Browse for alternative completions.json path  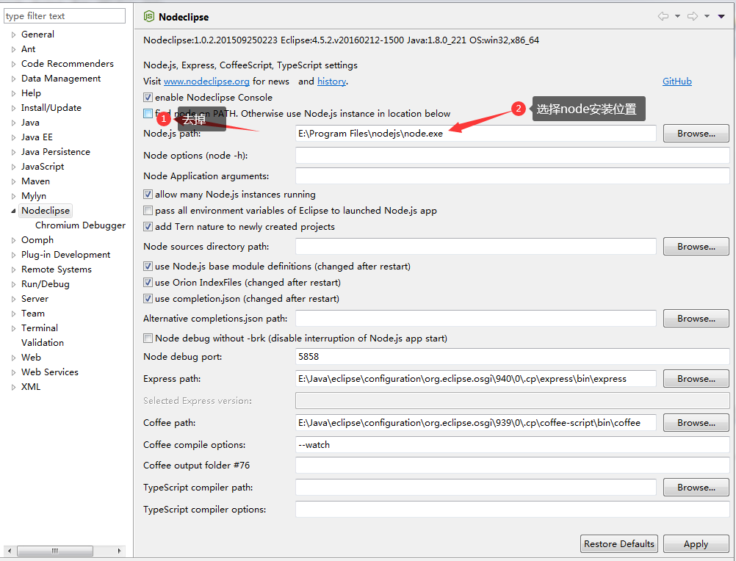pyautogui.click(x=696, y=319)
